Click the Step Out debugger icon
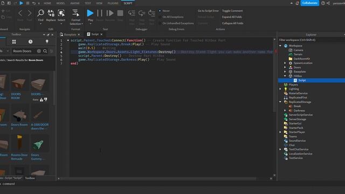This screenshot has width=345, height=194. [151, 13]
